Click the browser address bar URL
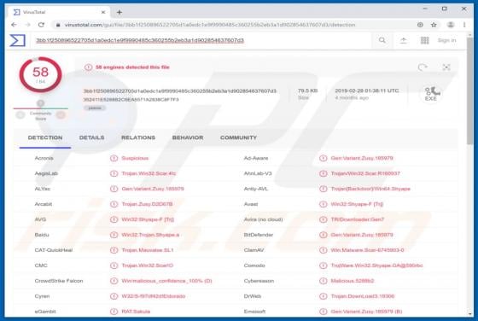The width and height of the screenshot is (478, 321). (210, 25)
